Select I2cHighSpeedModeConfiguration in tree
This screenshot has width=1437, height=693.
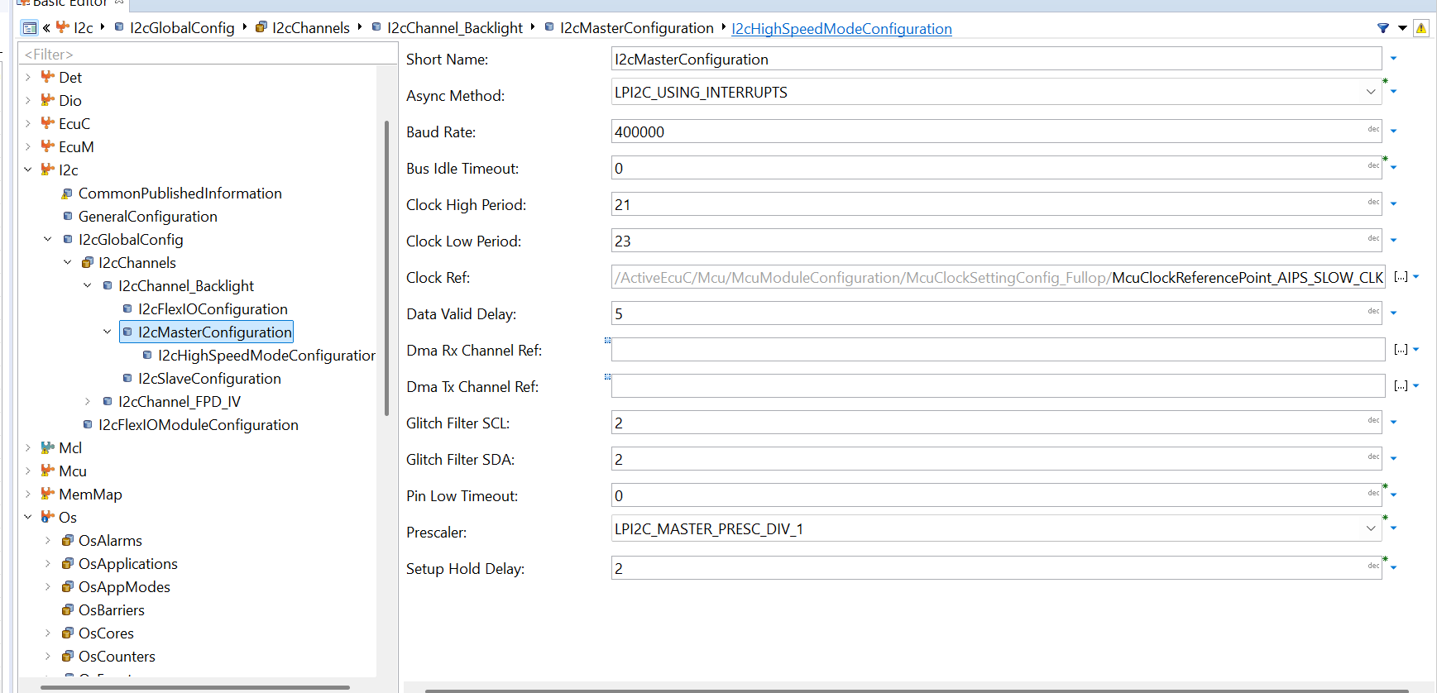(266, 355)
